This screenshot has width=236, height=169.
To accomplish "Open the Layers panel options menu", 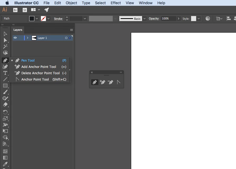I will pyautogui.click(x=72, y=30).
